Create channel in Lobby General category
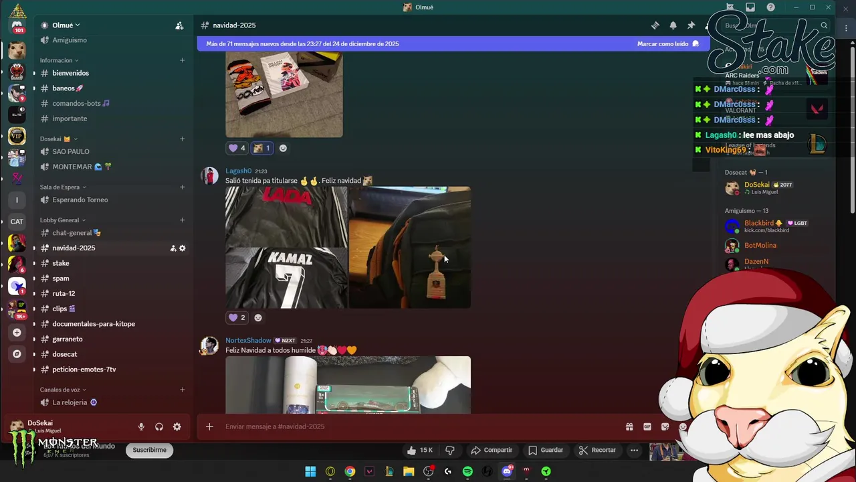The width and height of the screenshot is (856, 482). coord(182,220)
